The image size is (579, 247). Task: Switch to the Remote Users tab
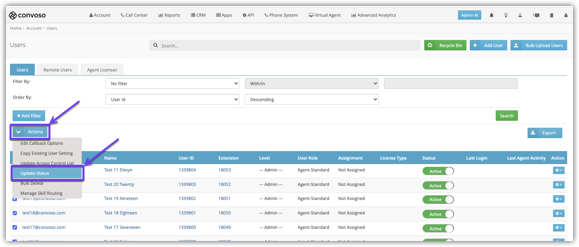[x=58, y=70]
